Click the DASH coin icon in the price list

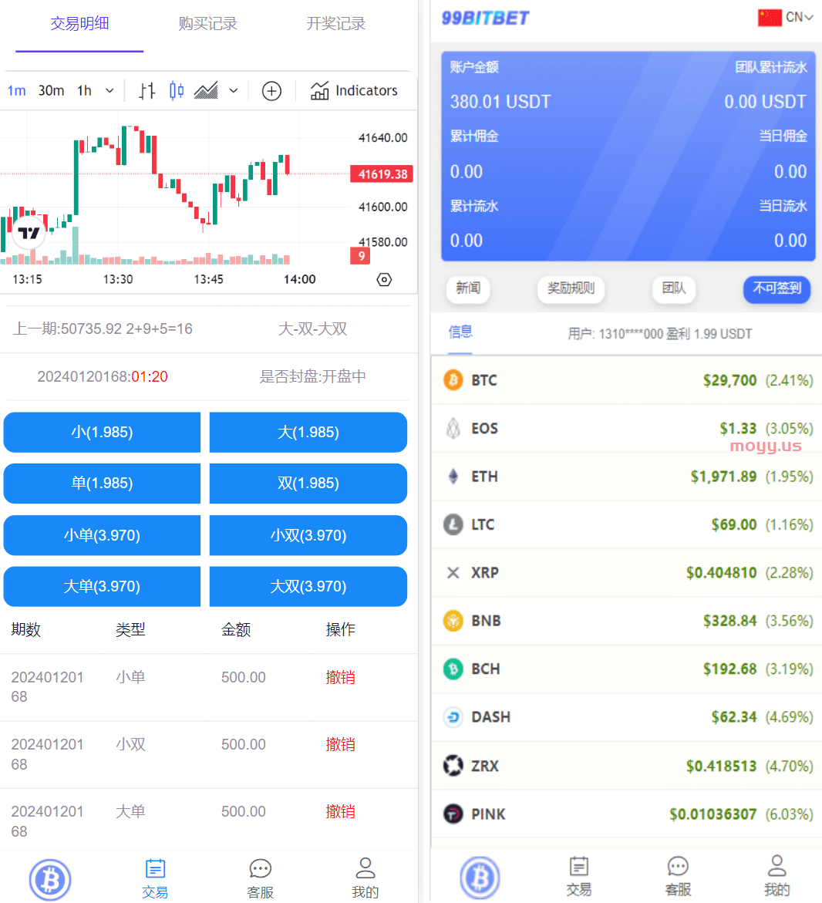pos(453,717)
